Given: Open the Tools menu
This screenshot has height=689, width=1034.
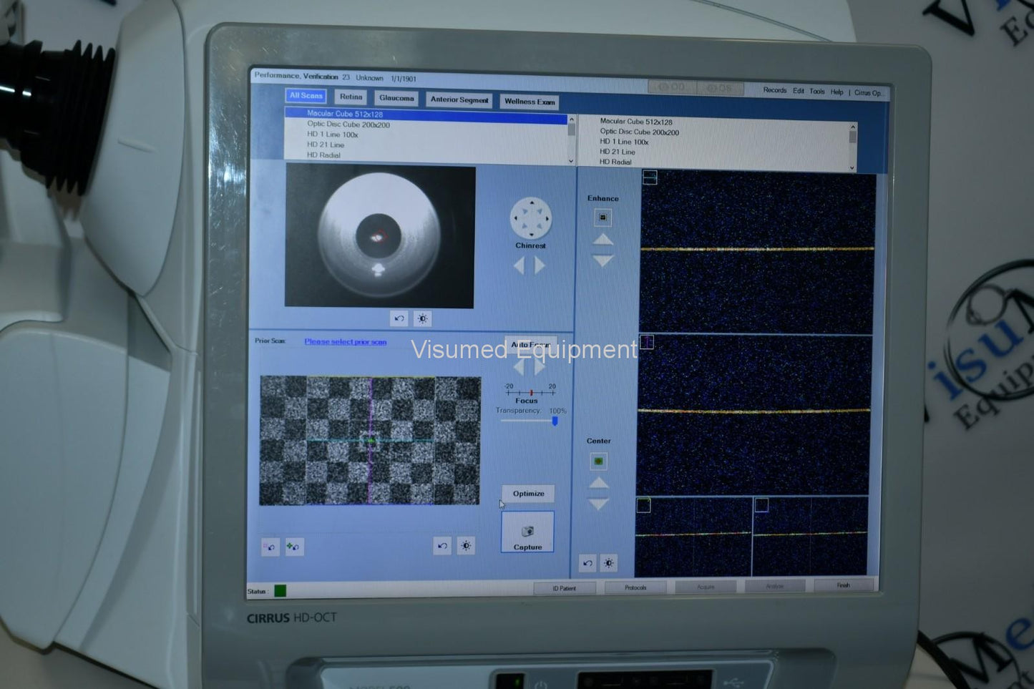Looking at the screenshot, I should click(x=816, y=92).
